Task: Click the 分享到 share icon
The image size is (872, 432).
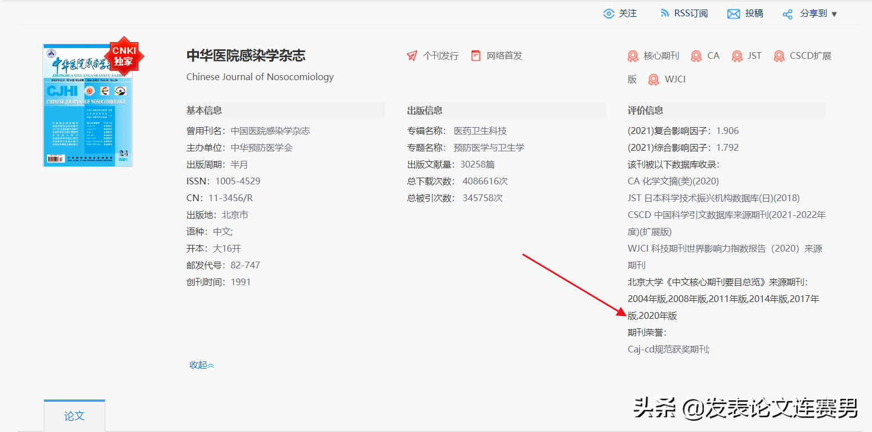Action: 787,13
